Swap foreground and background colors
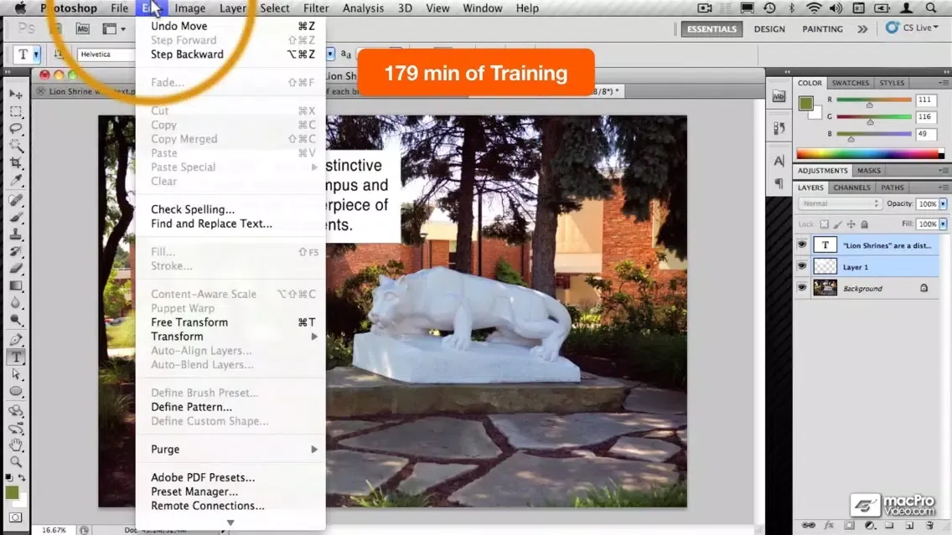 (22, 478)
